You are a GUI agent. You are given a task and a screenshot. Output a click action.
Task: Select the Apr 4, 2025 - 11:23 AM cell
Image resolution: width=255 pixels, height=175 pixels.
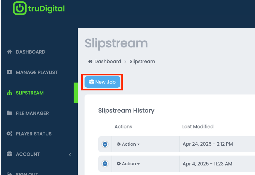217,164
